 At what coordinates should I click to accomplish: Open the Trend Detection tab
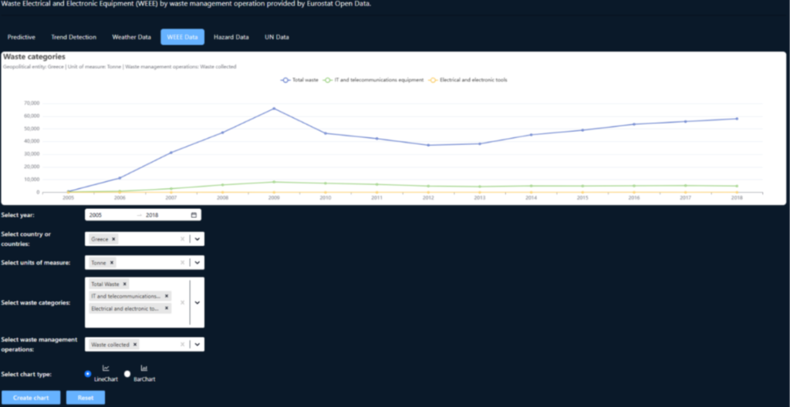(73, 37)
